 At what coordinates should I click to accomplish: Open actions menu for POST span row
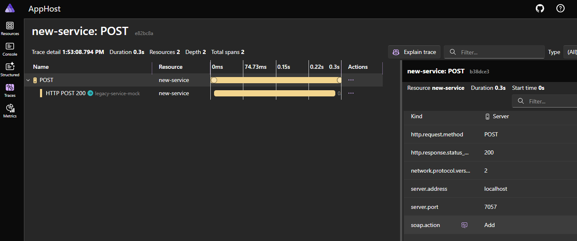coord(351,80)
